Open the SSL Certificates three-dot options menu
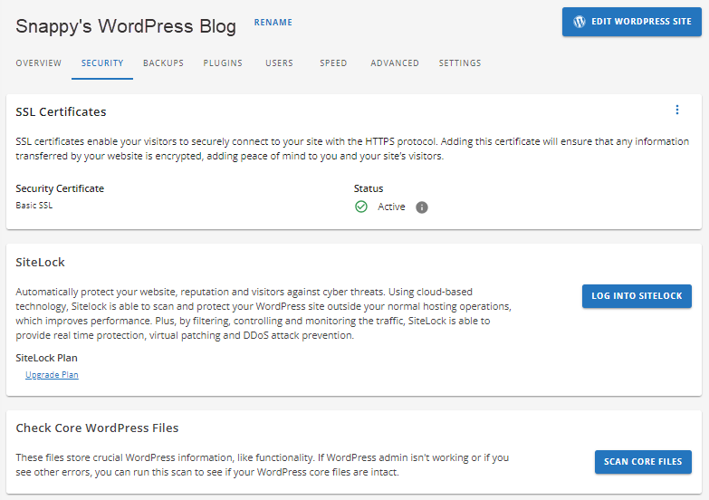709x500 pixels. tap(676, 111)
